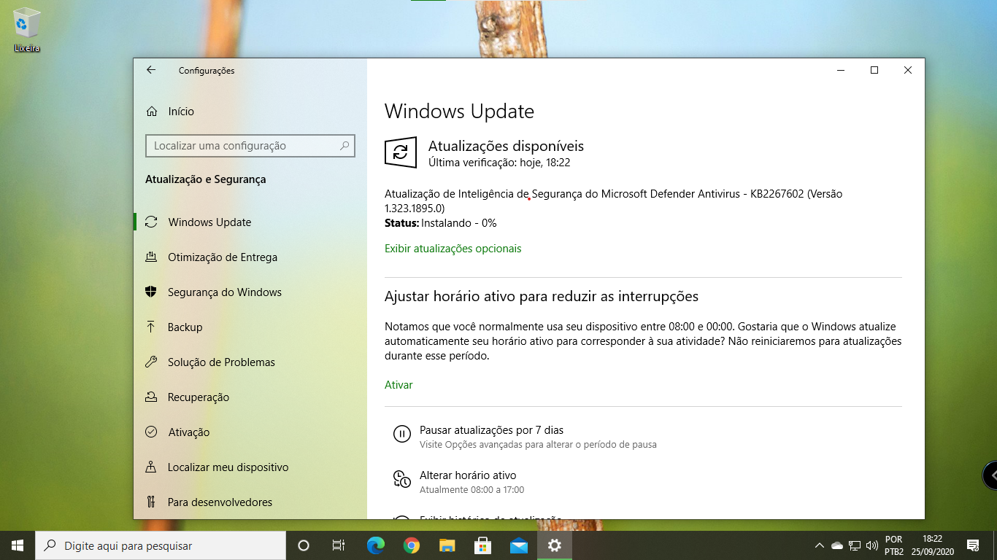
Task: Click the Status: Instalando - 0% text
Action: tap(441, 223)
